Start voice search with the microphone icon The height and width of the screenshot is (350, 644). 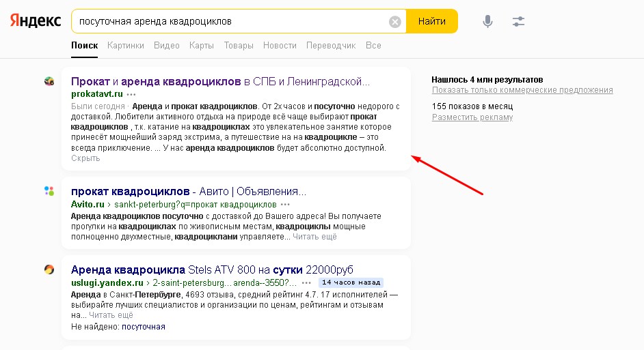point(487,21)
